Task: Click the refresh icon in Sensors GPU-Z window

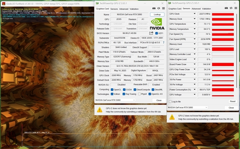Action: coord(231,8)
